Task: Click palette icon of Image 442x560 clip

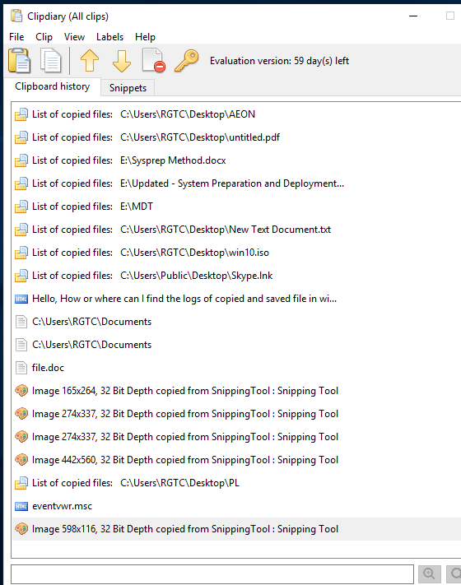Action: (x=21, y=460)
